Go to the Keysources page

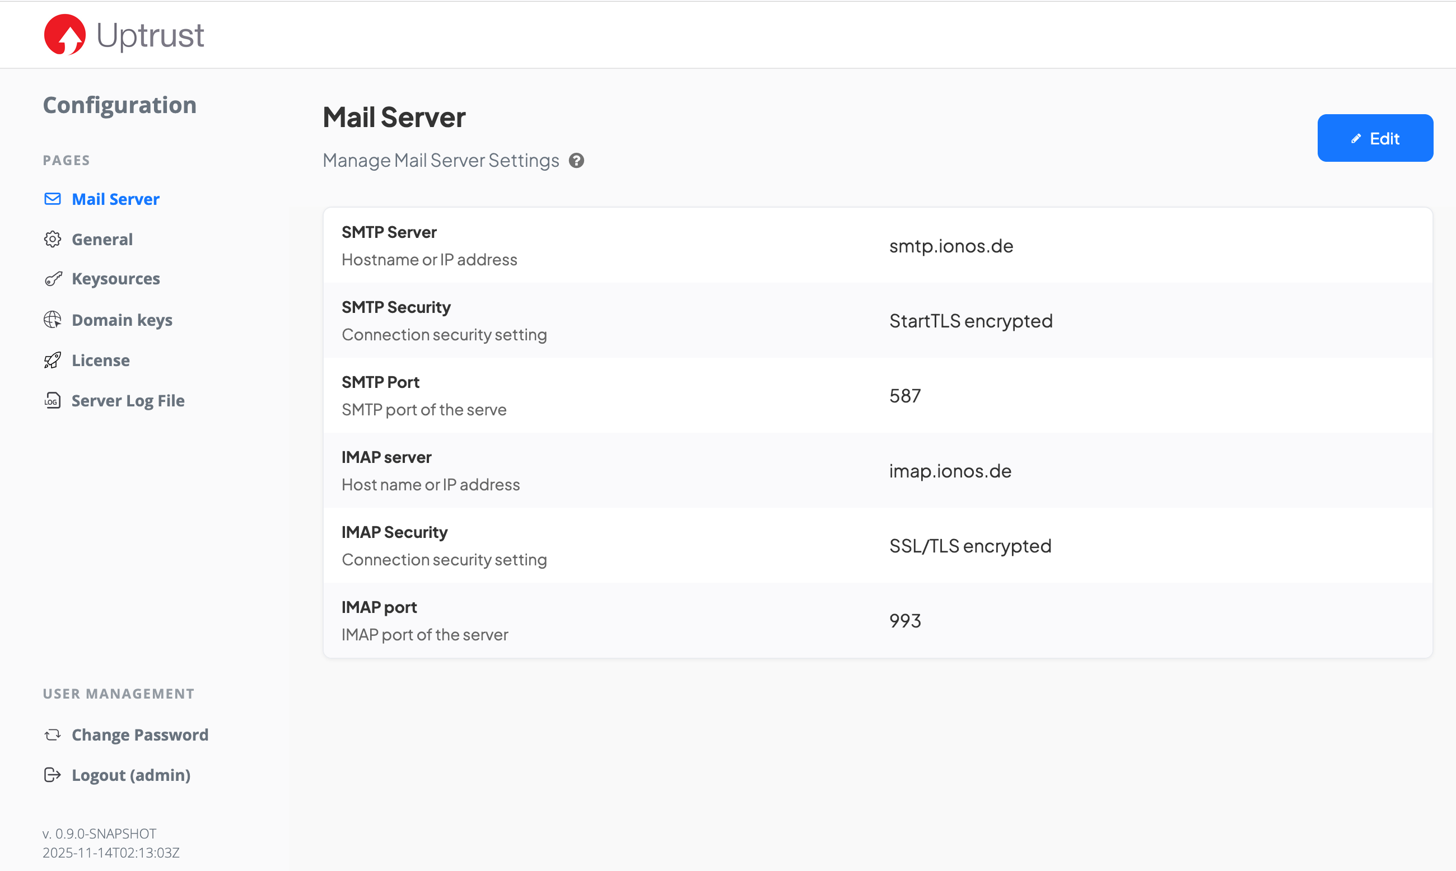click(116, 279)
